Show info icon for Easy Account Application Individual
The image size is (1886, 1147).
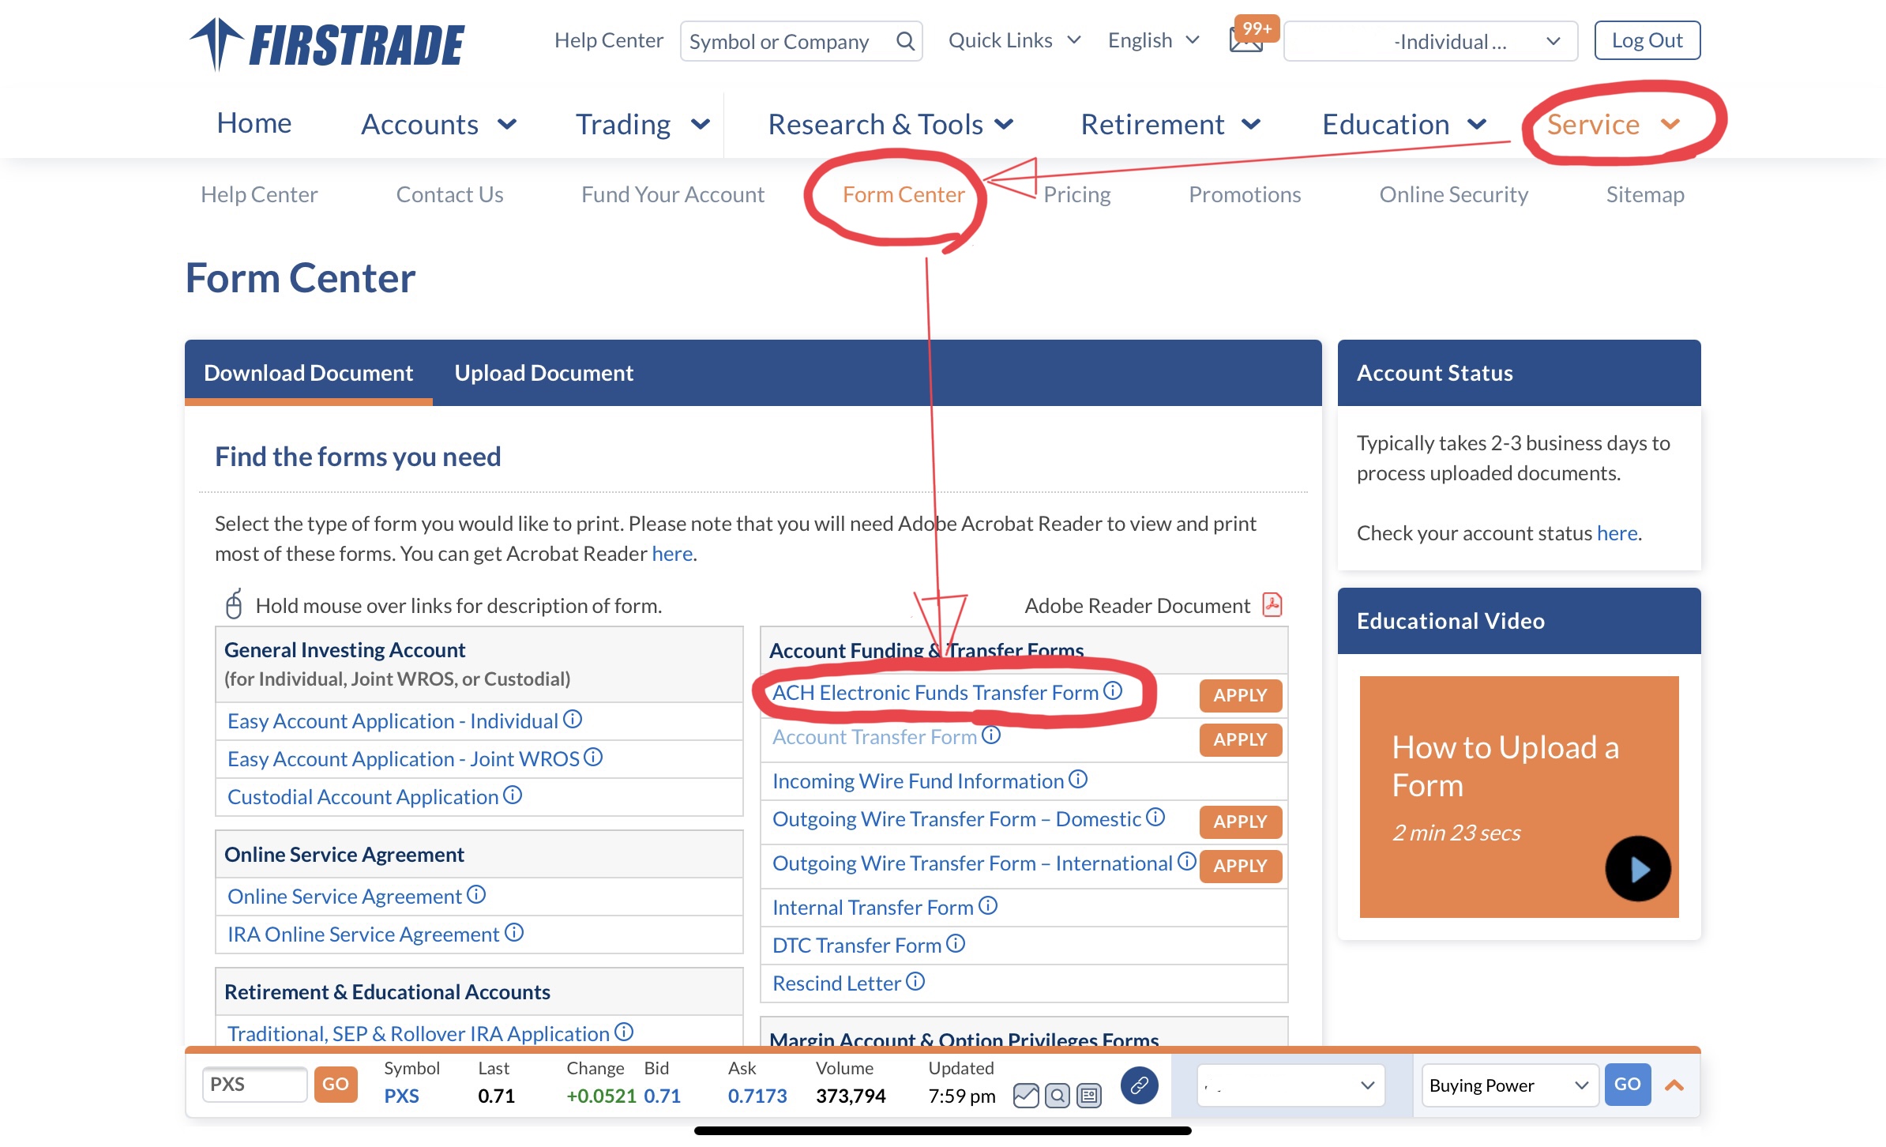coord(573,719)
